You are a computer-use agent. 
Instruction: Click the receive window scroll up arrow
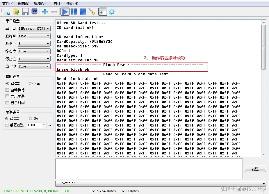tap(263, 22)
